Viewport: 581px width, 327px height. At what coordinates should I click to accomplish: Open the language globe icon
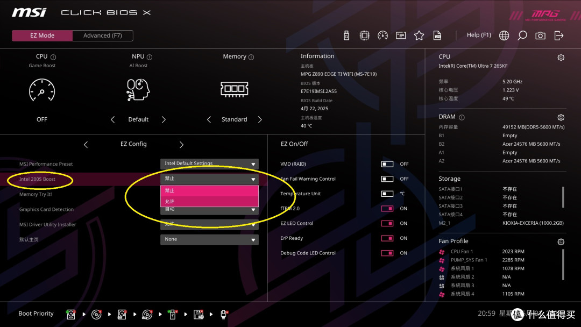click(504, 35)
